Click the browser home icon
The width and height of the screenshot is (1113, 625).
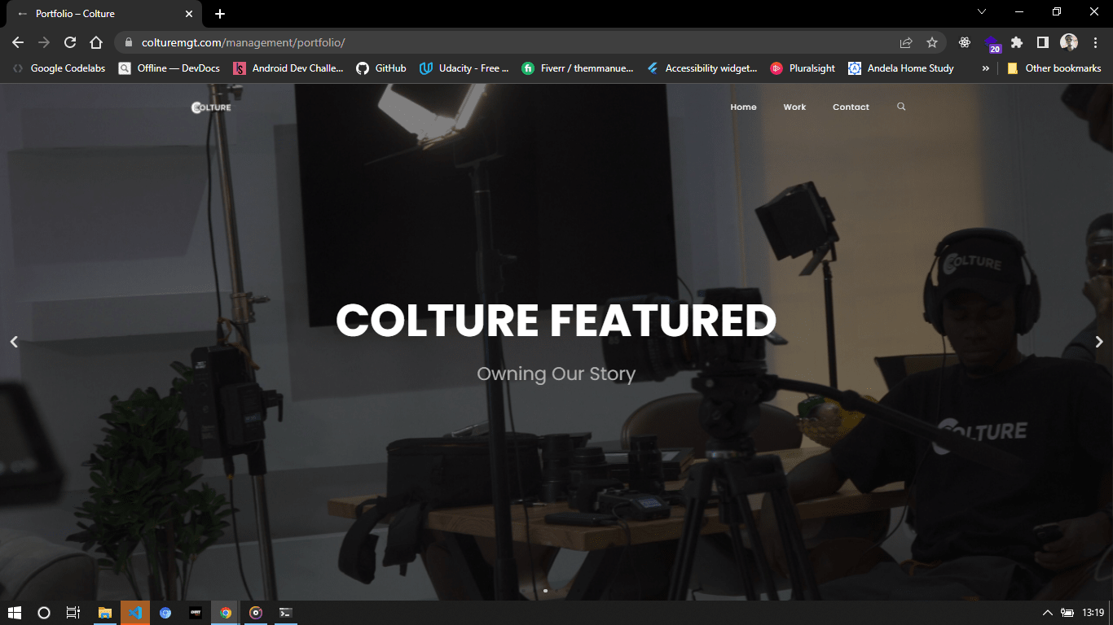[x=96, y=42]
